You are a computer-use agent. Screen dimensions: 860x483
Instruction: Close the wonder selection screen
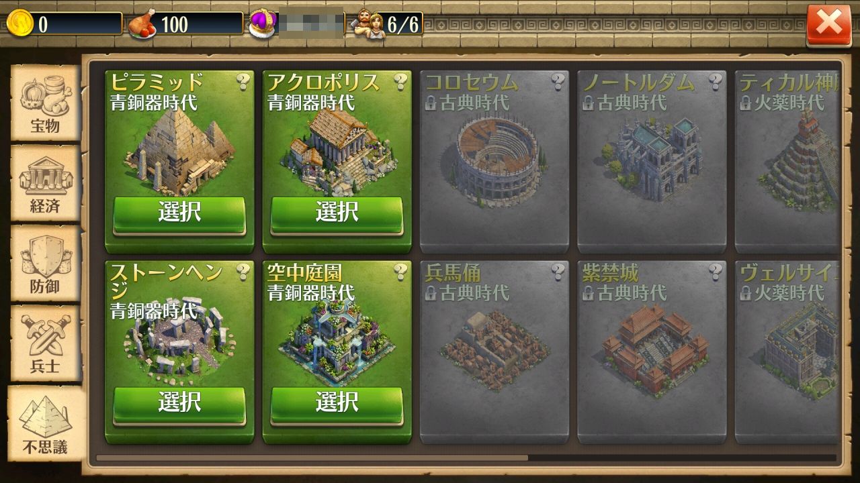(828, 25)
